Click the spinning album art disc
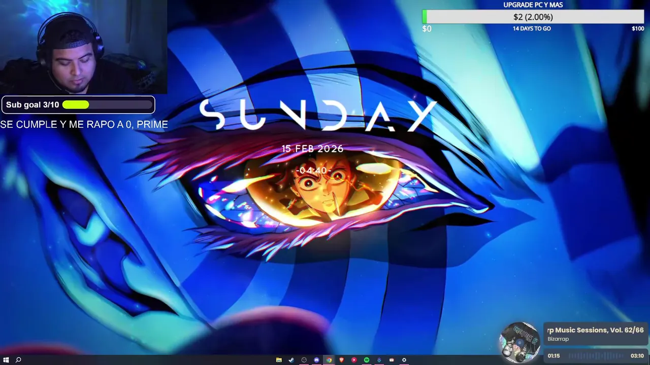The image size is (650, 365). [x=519, y=343]
